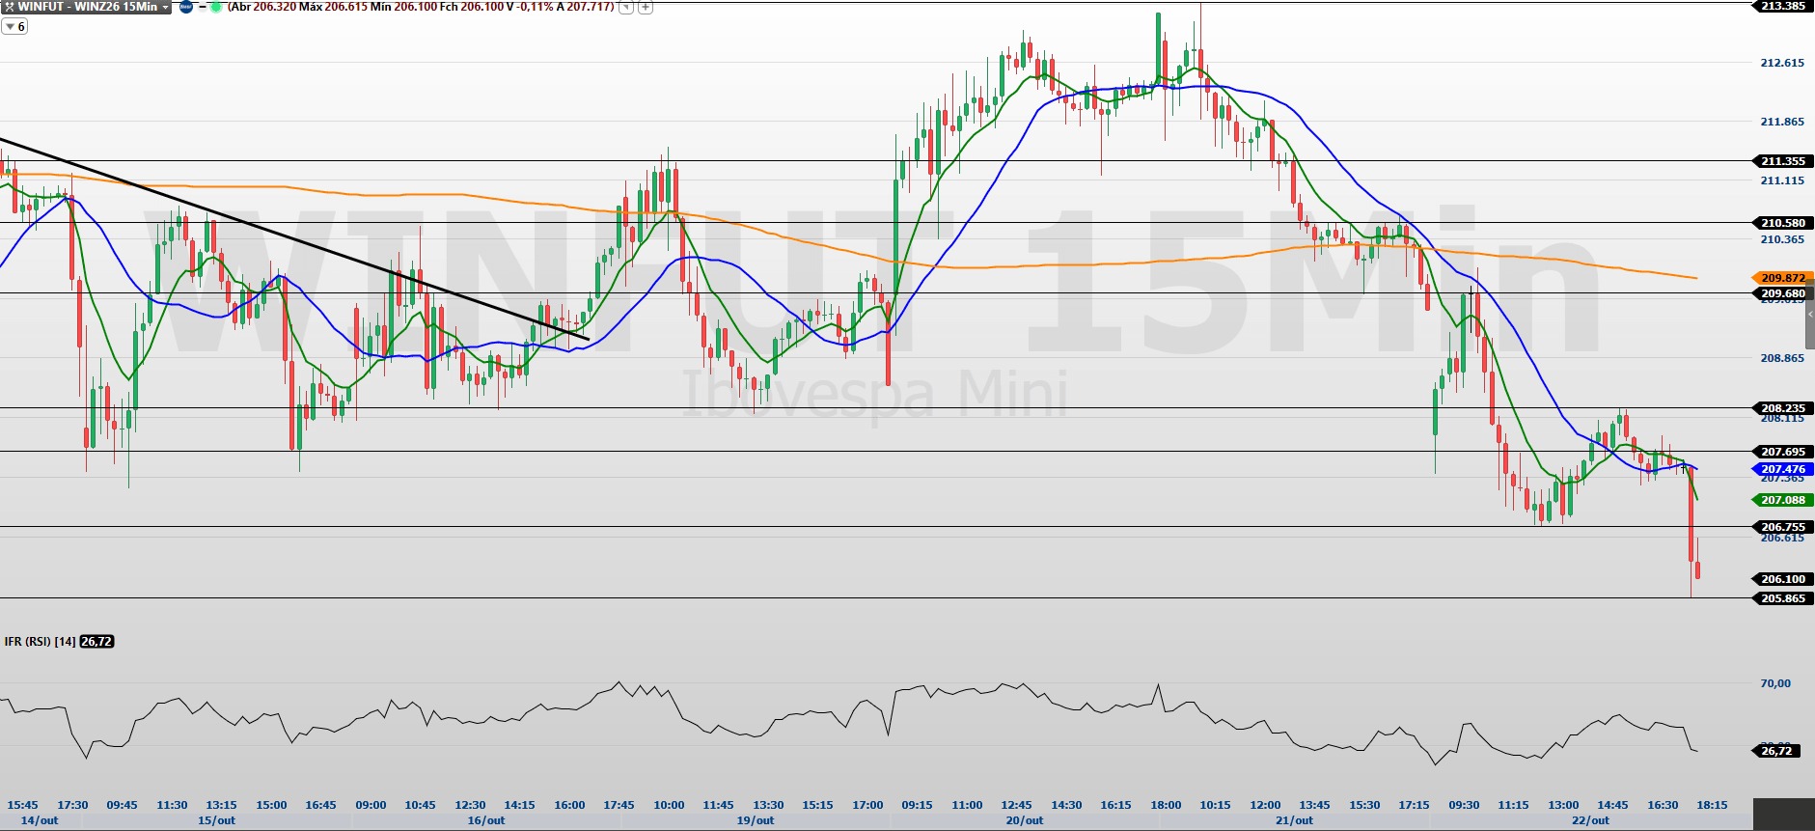1815x831 pixels.
Task: Click the green 207.088 moving average price tag
Action: (x=1782, y=500)
